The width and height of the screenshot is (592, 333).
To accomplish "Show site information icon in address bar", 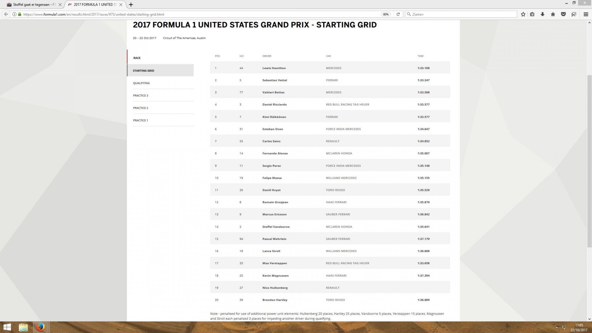I will coord(14,14).
